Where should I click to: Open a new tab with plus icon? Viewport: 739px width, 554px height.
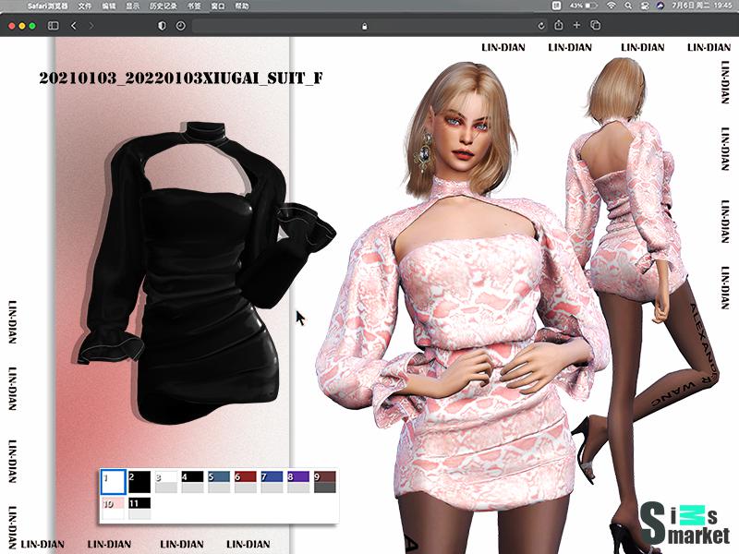click(576, 26)
